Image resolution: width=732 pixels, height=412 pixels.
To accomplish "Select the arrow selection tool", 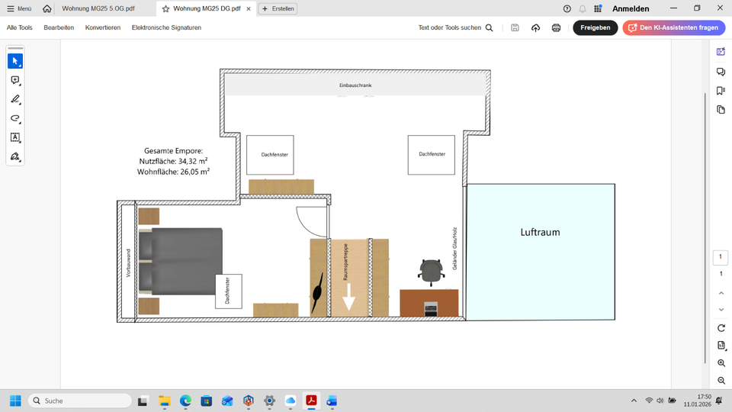I will pos(15,61).
